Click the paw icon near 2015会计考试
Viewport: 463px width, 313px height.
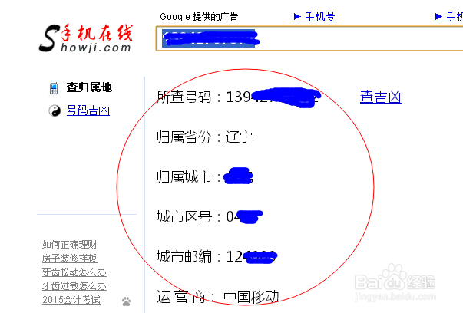coord(127,301)
